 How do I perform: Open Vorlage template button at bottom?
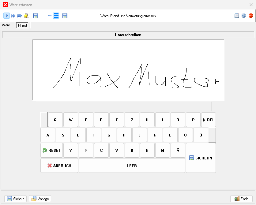pos(40,199)
